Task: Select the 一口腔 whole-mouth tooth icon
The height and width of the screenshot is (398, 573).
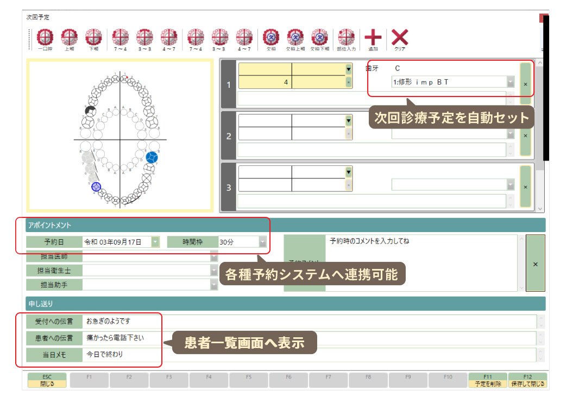Action: [45, 38]
